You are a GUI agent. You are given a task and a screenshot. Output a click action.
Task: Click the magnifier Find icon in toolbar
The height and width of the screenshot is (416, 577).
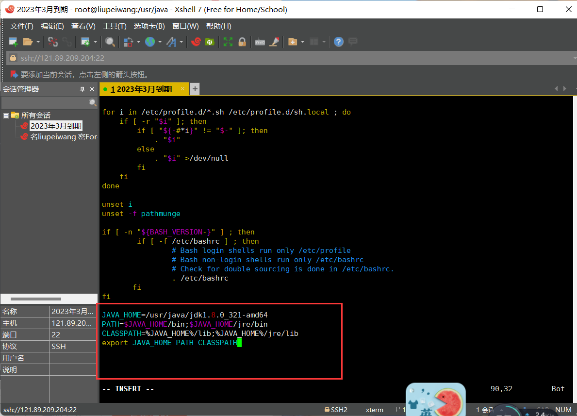(110, 42)
